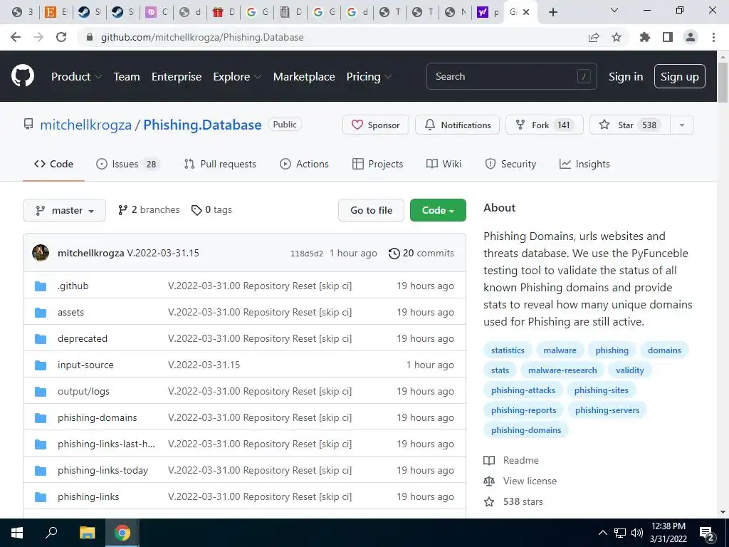Open the Enterprise page link
729x547 pixels.
pyautogui.click(x=177, y=76)
